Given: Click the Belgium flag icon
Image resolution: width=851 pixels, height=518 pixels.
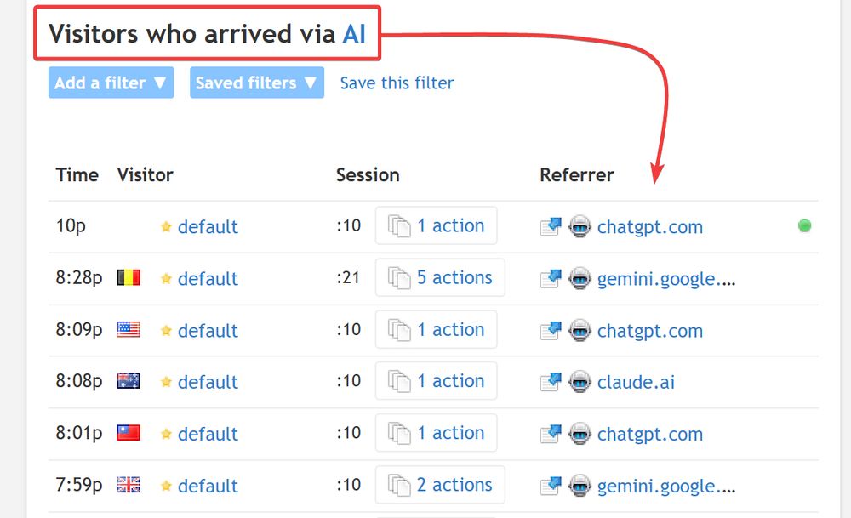Looking at the screenshot, I should (x=129, y=278).
